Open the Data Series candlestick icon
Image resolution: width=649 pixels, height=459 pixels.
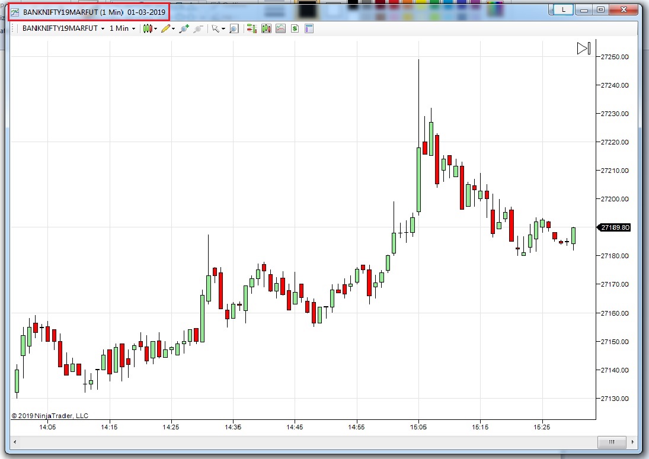click(x=266, y=28)
